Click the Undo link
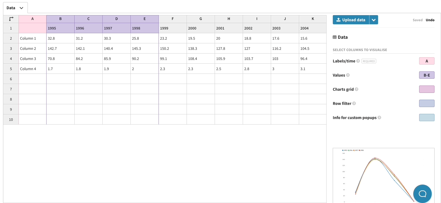441x203 pixels. coord(430,20)
